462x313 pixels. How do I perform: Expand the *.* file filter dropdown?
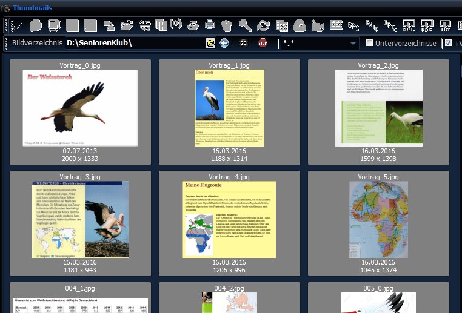point(353,44)
